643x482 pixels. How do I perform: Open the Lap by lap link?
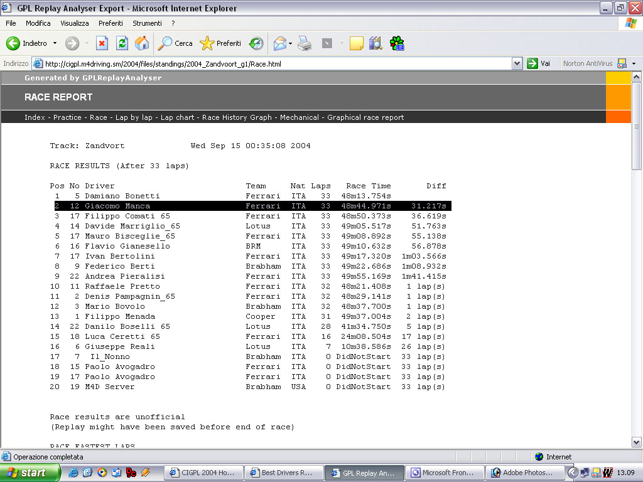click(x=134, y=117)
